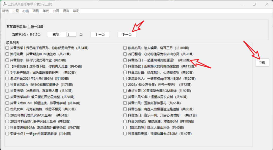
Task: Click the 下载 download button
Action: [262, 62]
